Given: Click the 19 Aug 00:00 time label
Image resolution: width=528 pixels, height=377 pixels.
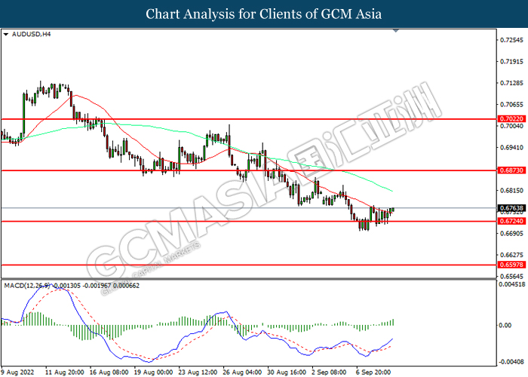Looking at the screenshot, I should point(153,372).
